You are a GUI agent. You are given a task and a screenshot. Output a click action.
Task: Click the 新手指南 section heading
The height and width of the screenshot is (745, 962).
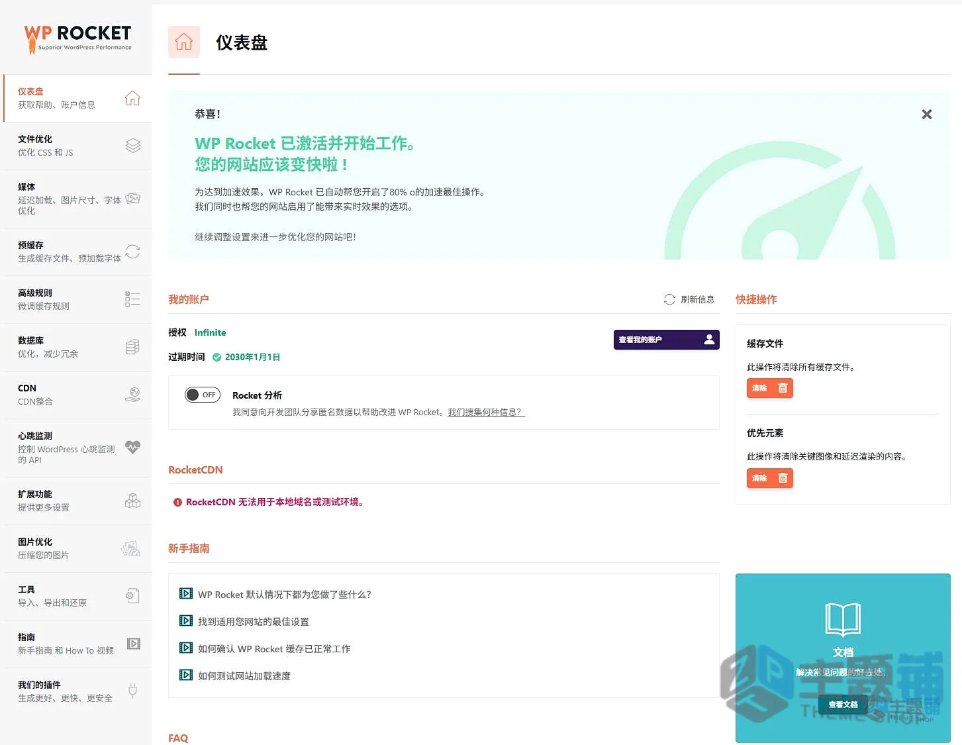click(x=189, y=548)
